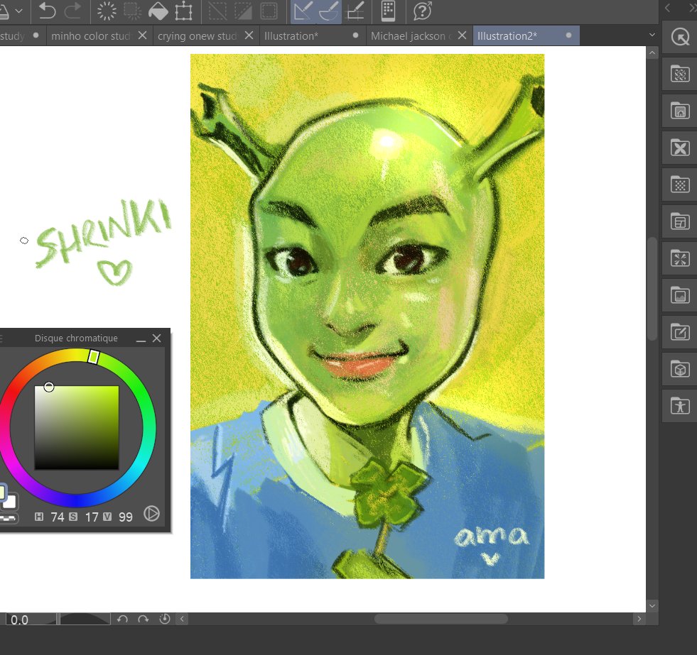
Task: Close the crying onew study tab
Action: (249, 35)
